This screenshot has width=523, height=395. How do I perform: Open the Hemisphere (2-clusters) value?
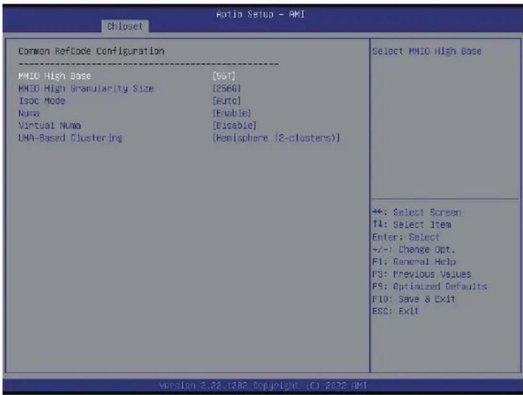[x=276, y=138]
